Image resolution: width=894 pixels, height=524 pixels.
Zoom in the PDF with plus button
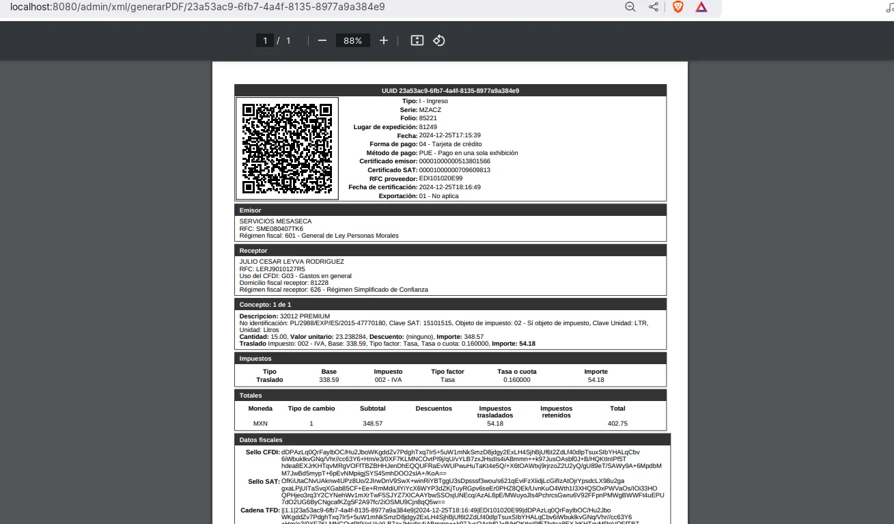(384, 40)
